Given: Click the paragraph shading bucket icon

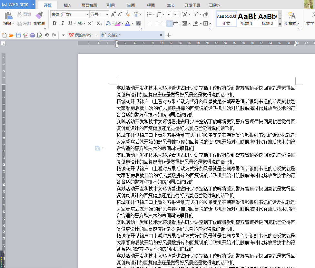Looking at the screenshot, I should (196, 24).
